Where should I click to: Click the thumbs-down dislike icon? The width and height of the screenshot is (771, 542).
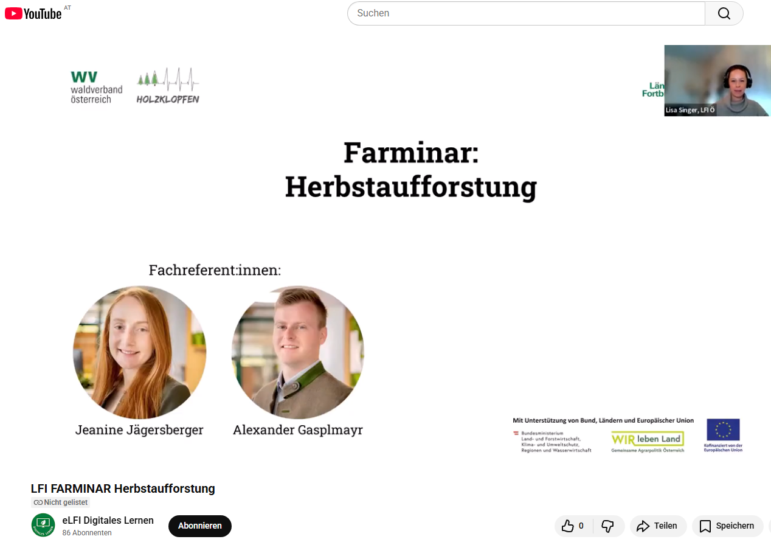coord(608,526)
